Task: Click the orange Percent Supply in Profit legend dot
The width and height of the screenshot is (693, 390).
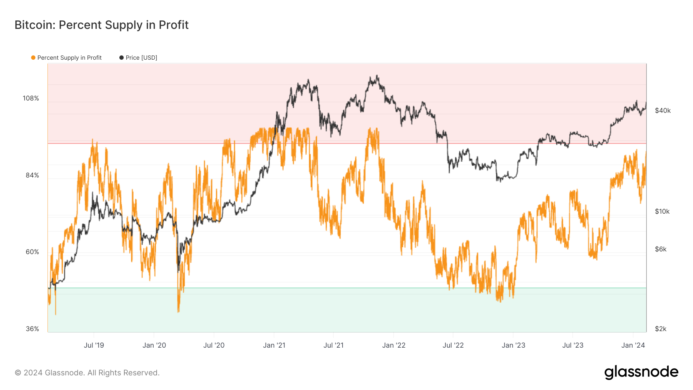Action: point(33,58)
